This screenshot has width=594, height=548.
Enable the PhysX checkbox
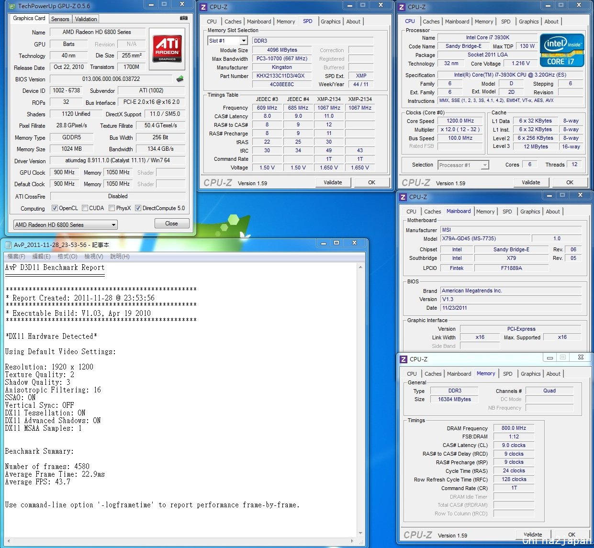click(112, 208)
